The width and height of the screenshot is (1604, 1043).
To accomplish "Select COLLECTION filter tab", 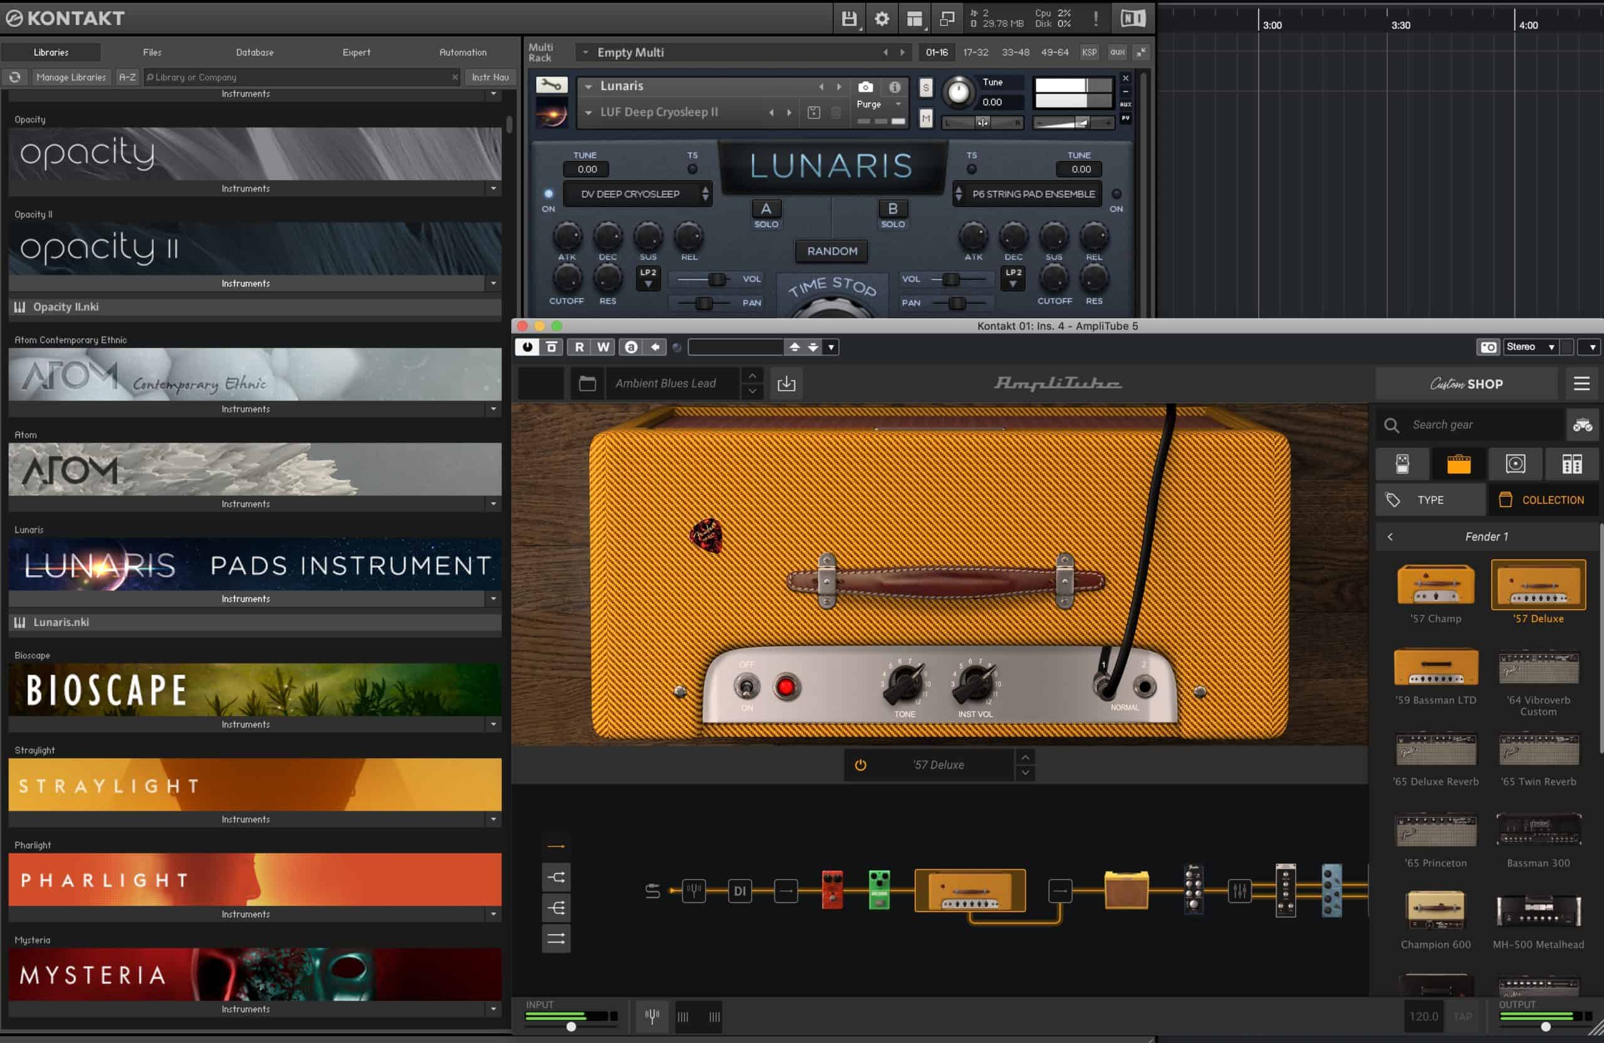I will (x=1543, y=500).
